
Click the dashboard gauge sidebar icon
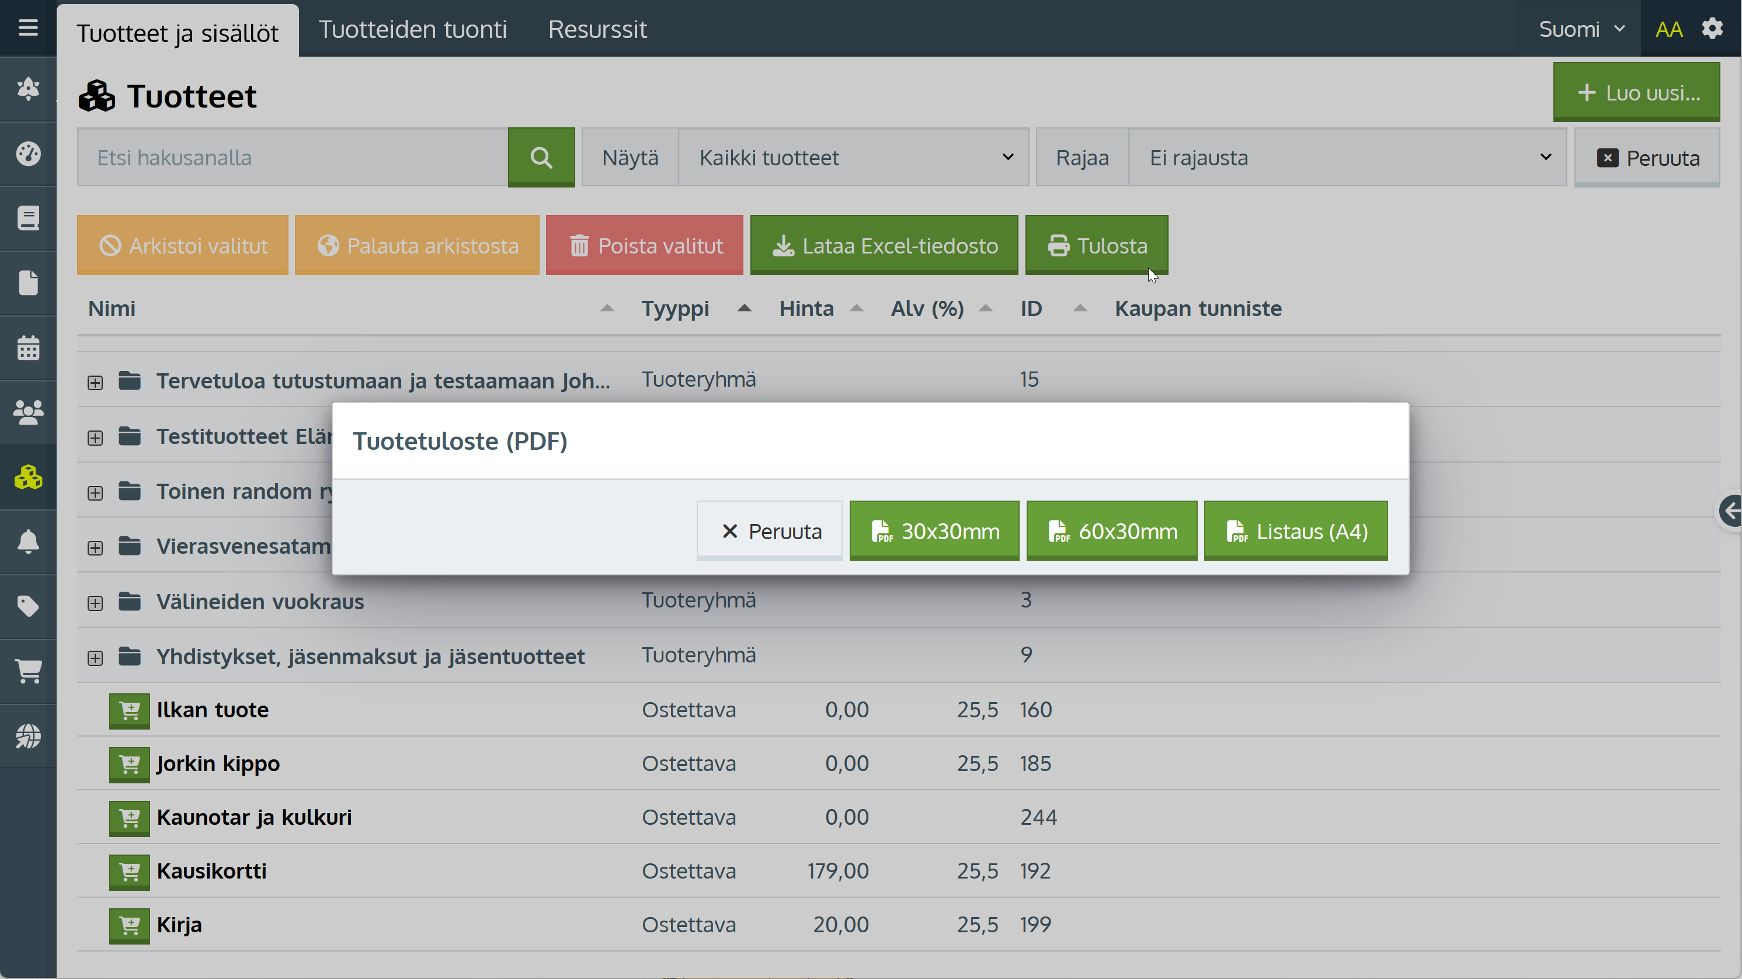pos(27,154)
